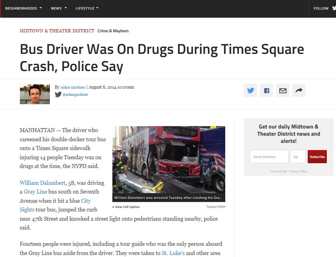Follow the Gray Line hyperlink

[x=35, y=192]
